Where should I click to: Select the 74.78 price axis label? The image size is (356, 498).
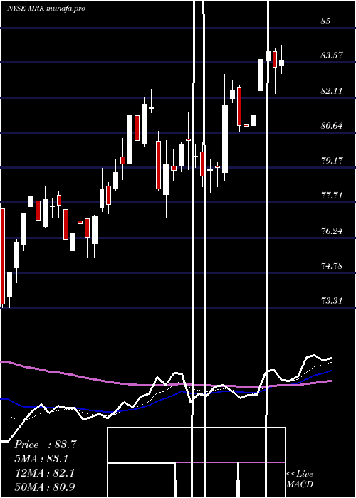tap(332, 265)
